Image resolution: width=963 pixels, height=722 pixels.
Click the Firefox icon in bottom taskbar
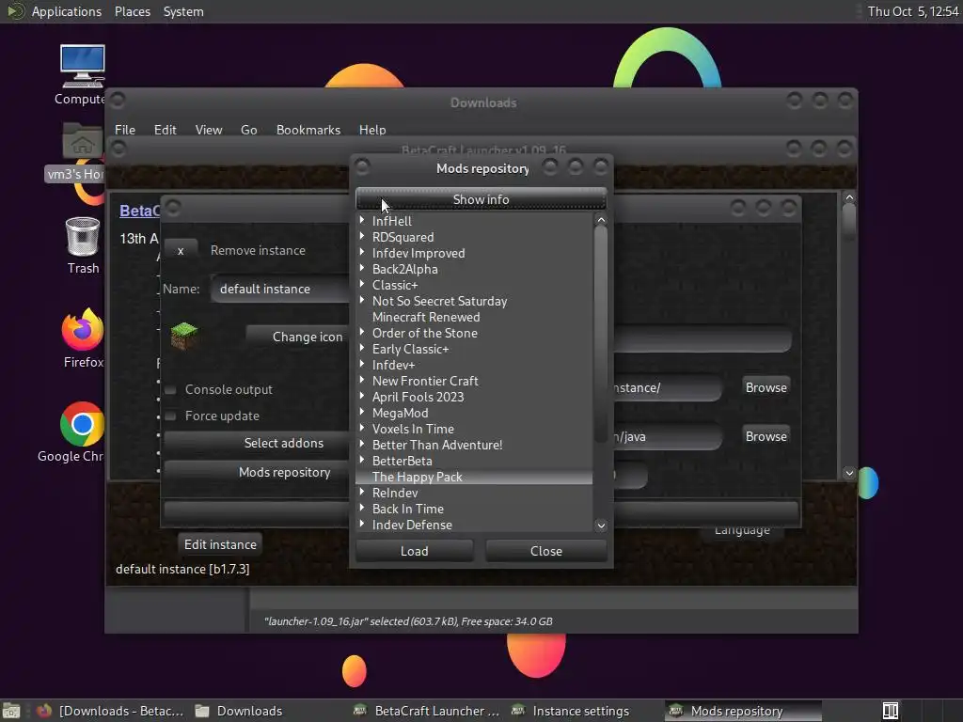point(43,711)
